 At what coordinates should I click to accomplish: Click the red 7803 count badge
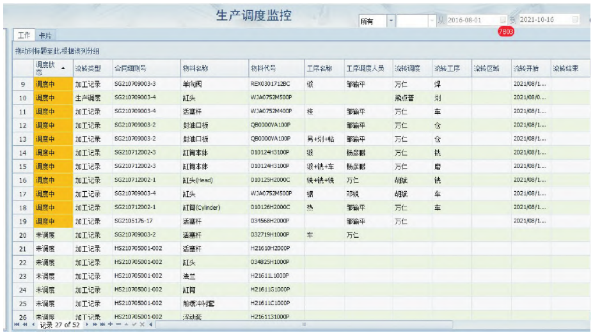click(x=505, y=32)
